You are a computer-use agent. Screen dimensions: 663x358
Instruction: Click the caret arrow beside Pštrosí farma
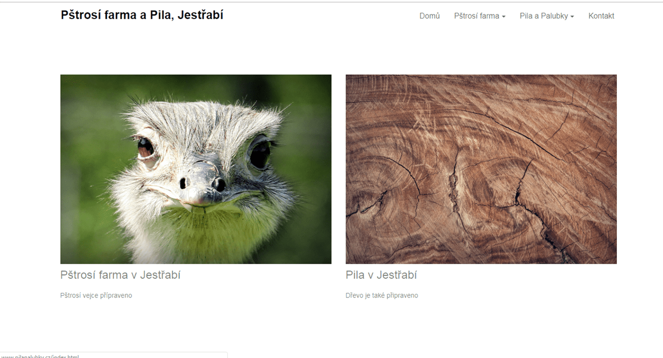pyautogui.click(x=503, y=17)
